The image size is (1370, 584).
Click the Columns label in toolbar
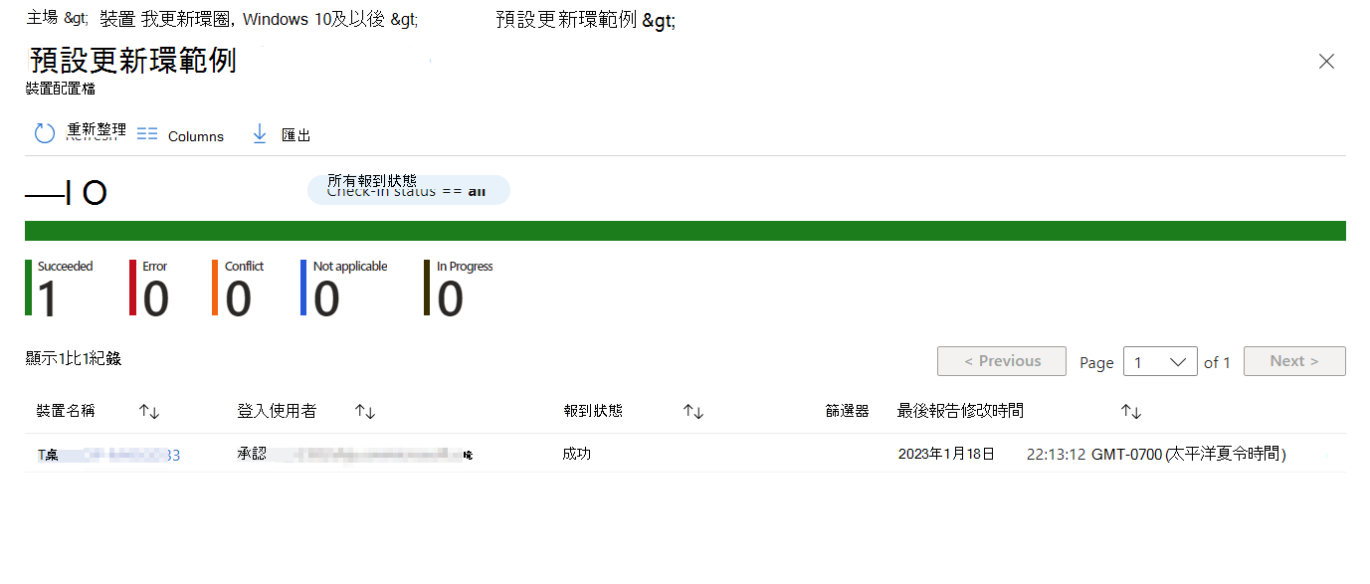(196, 136)
